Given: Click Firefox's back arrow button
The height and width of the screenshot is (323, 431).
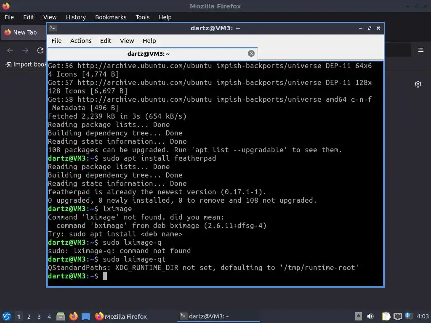Looking at the screenshot, I should 10,50.
